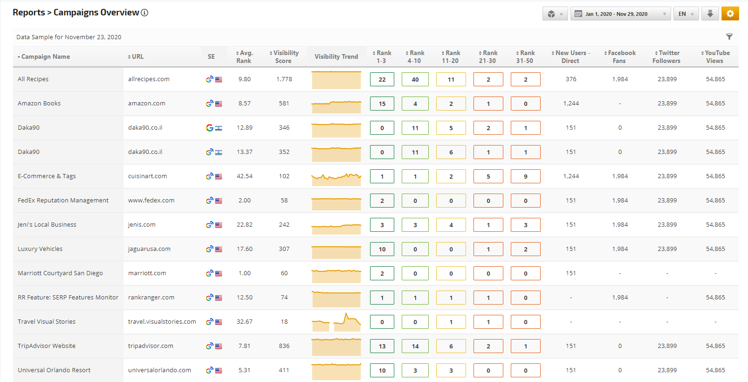Click visibility trend chart for Travel Visual Stories
Screen dimensions: 748x382
[336, 322]
